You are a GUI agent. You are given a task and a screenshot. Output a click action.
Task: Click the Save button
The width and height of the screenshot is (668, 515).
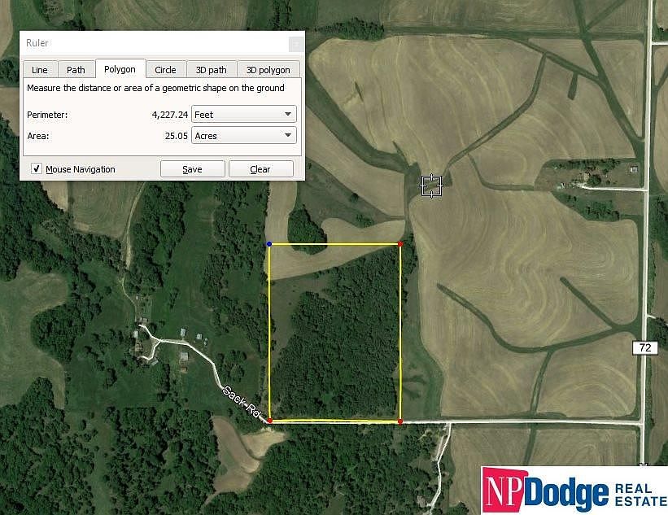coord(193,169)
